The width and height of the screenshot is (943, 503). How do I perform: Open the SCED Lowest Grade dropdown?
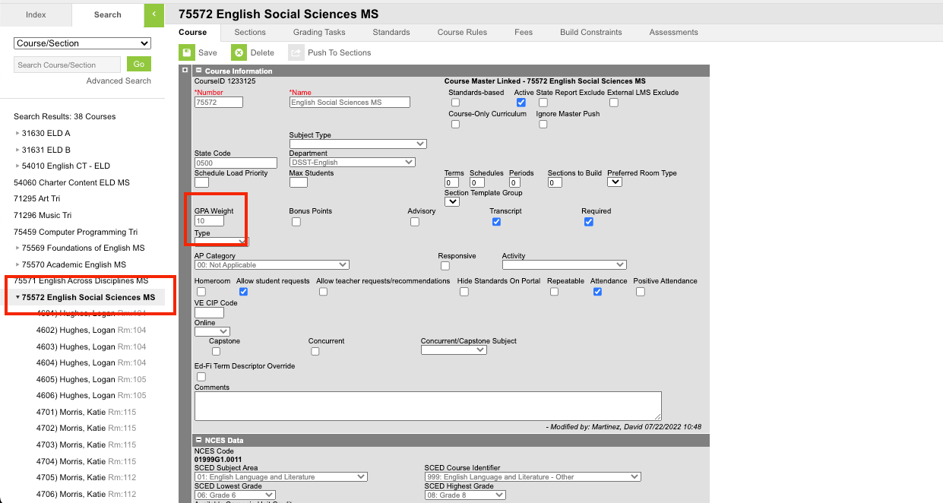(235, 495)
